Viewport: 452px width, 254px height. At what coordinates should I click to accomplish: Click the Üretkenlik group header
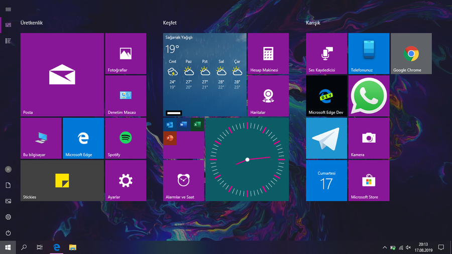[x=32, y=23]
